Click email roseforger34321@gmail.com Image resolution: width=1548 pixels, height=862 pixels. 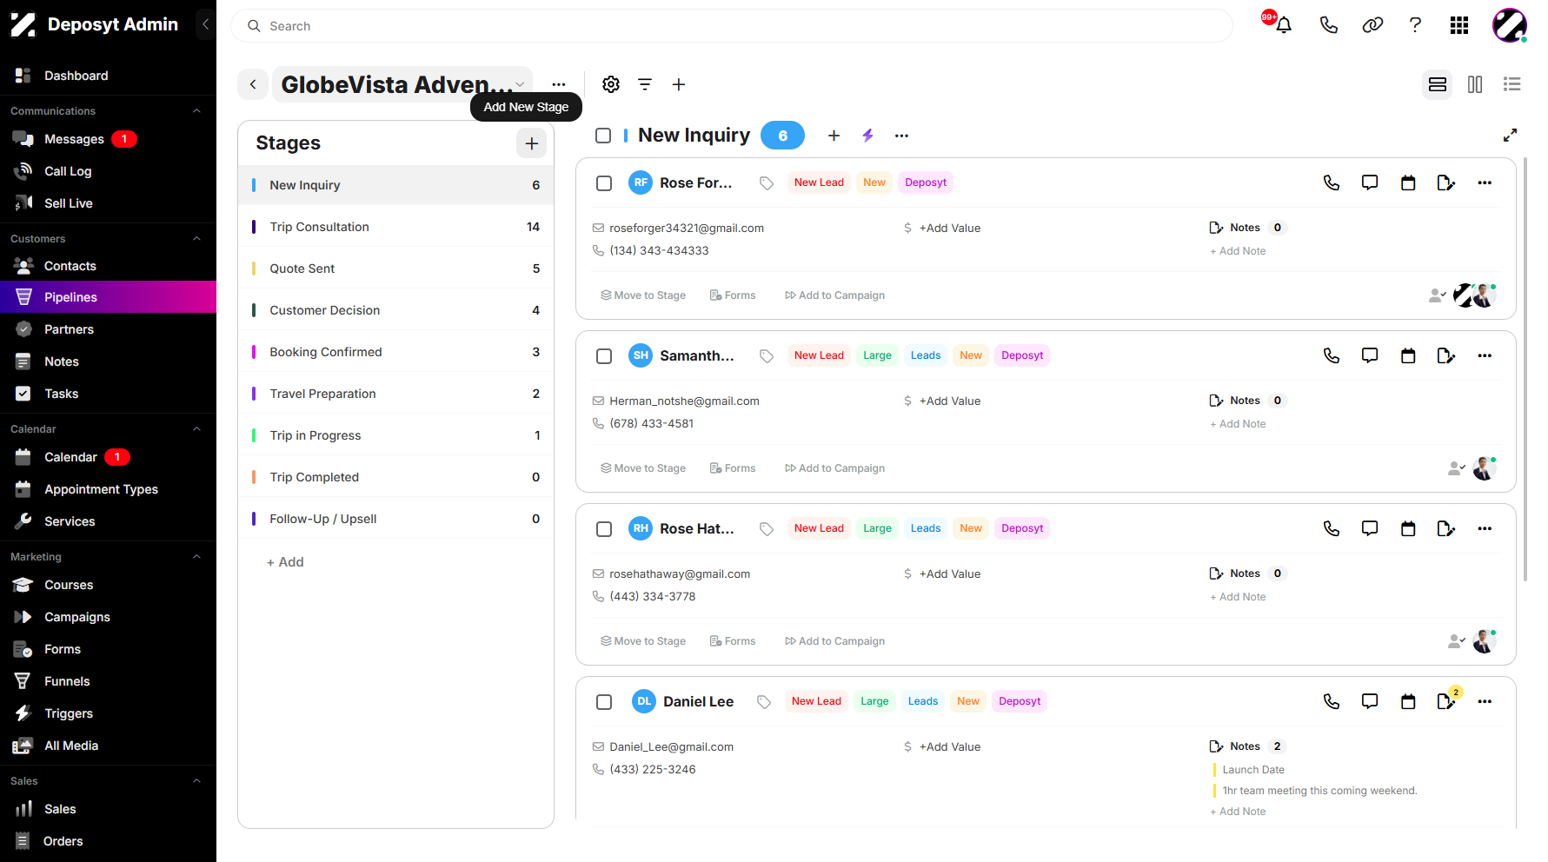pyautogui.click(x=687, y=228)
